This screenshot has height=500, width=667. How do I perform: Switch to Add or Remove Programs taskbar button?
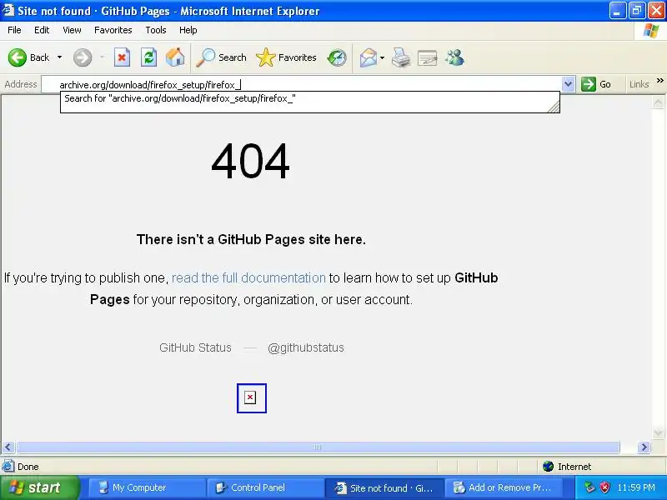(x=504, y=487)
